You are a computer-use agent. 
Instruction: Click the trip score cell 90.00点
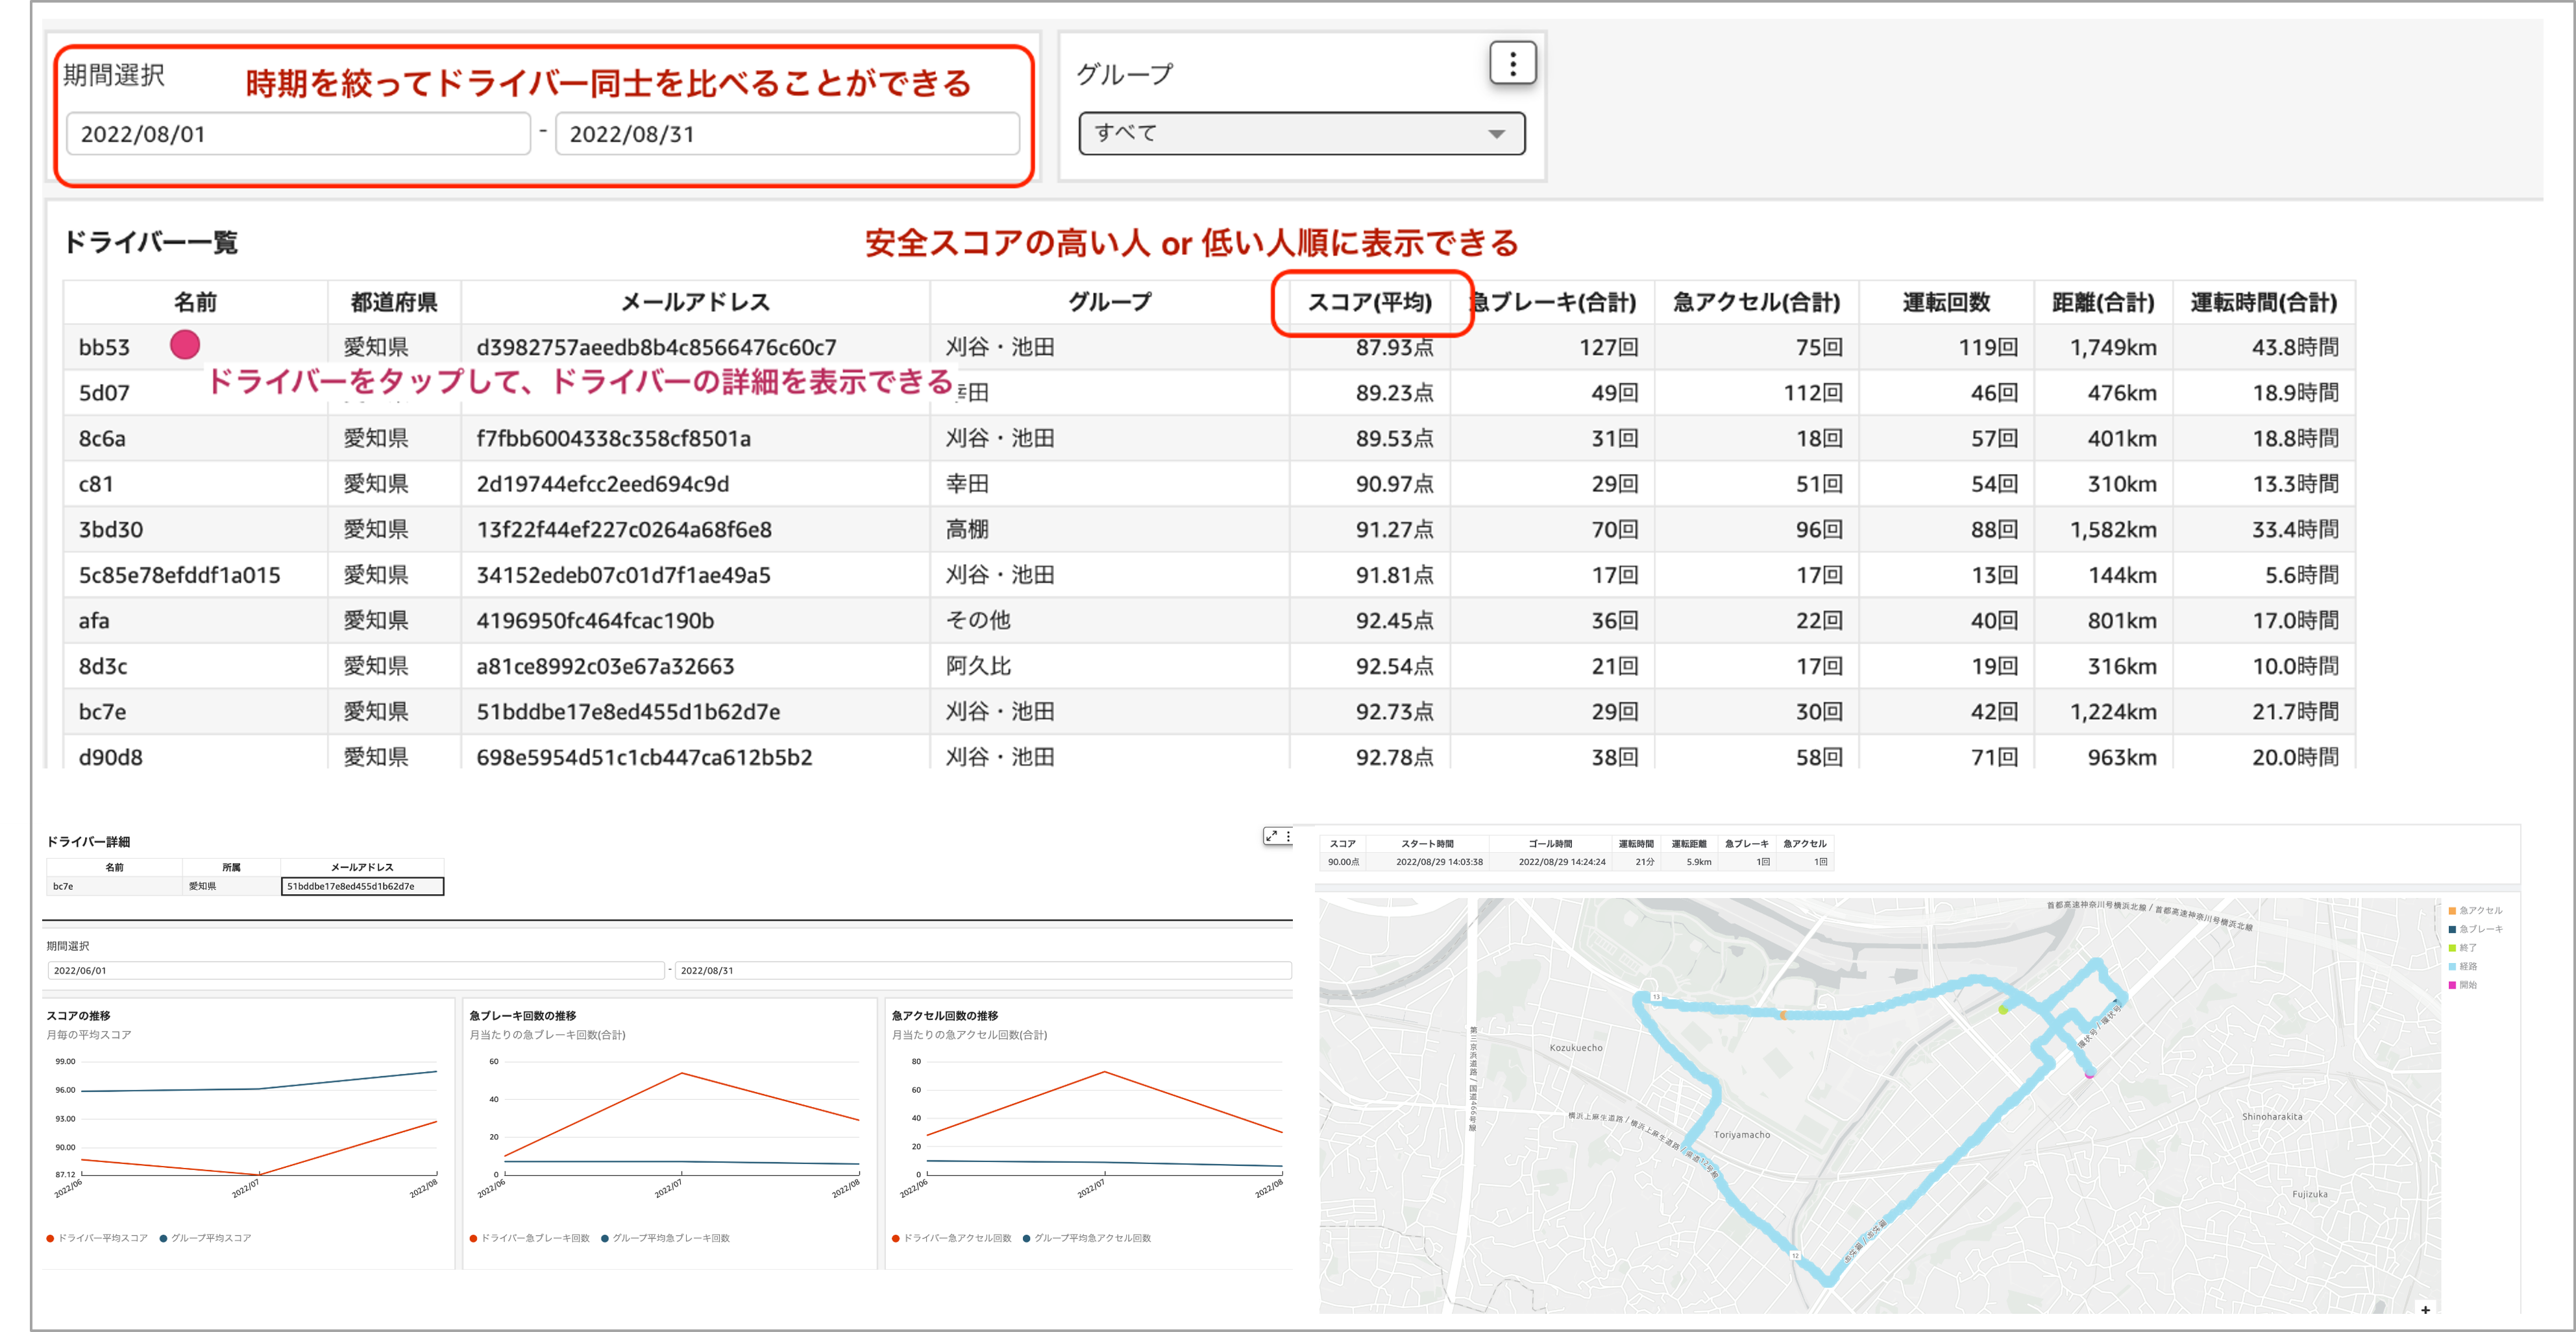click(x=1343, y=861)
